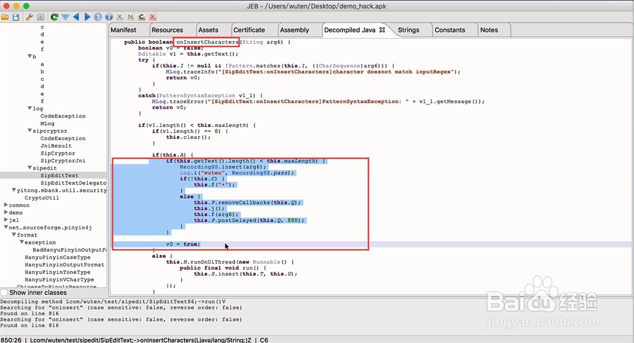Click the MLog.traceError code line
634x343 pixels.
click(318, 101)
